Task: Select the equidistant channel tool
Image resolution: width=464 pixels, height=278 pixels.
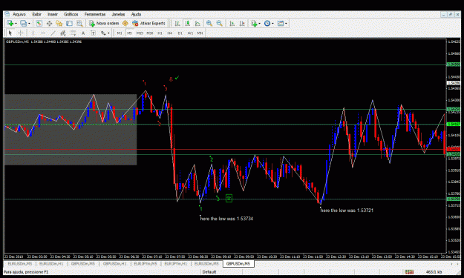Action: (x=63, y=33)
